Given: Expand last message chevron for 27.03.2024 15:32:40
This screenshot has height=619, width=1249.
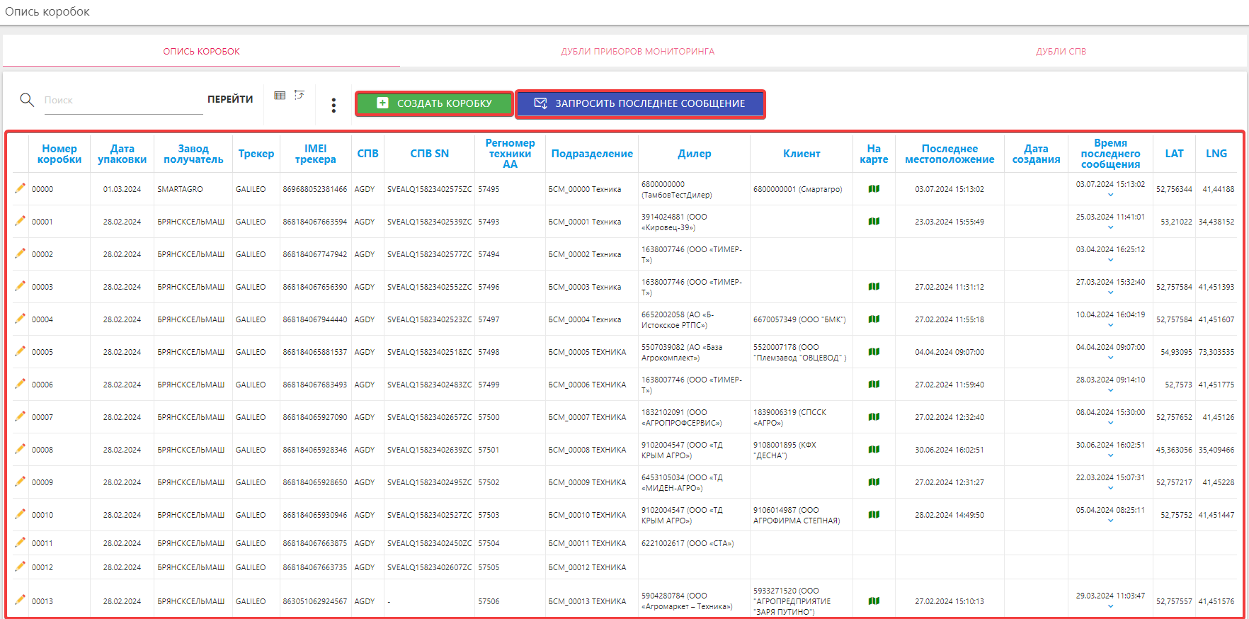Looking at the screenshot, I should (x=1110, y=293).
